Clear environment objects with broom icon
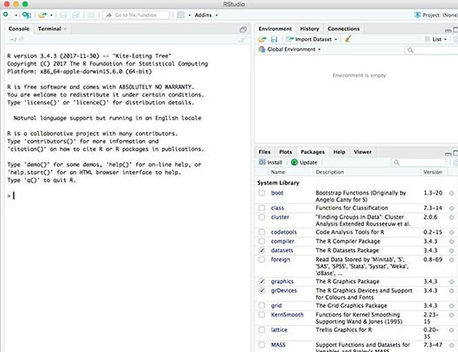Image resolution: width=458 pixels, height=352 pixels. pos(347,39)
